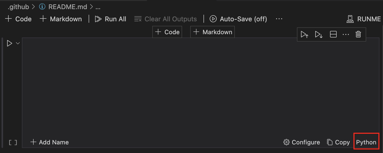Add a name to the cell
The image size is (383, 153).
50,142
